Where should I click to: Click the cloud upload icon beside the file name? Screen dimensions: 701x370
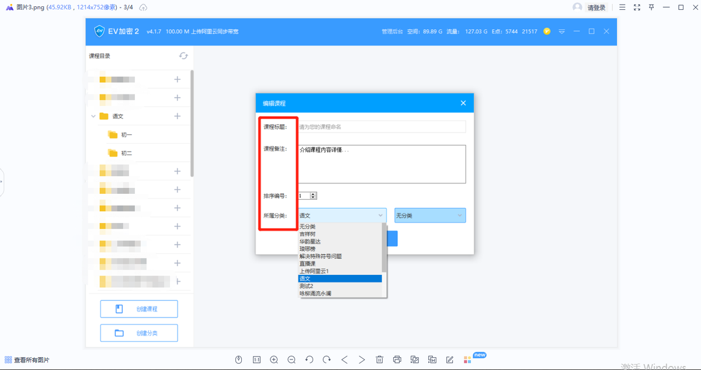144,8
